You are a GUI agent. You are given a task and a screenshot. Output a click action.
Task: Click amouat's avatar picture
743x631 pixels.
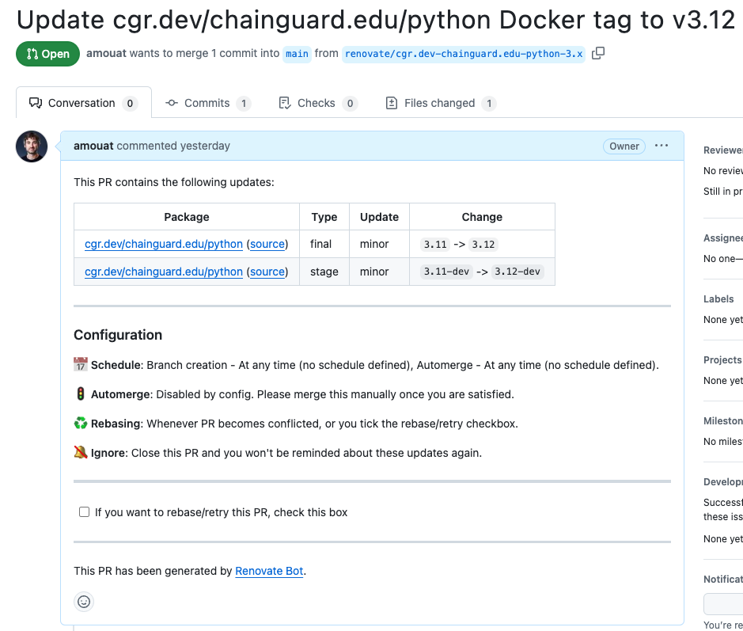click(x=32, y=146)
